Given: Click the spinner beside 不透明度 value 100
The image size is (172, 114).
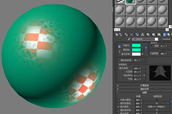Looking at the screenshot, I should (x=166, y=54).
